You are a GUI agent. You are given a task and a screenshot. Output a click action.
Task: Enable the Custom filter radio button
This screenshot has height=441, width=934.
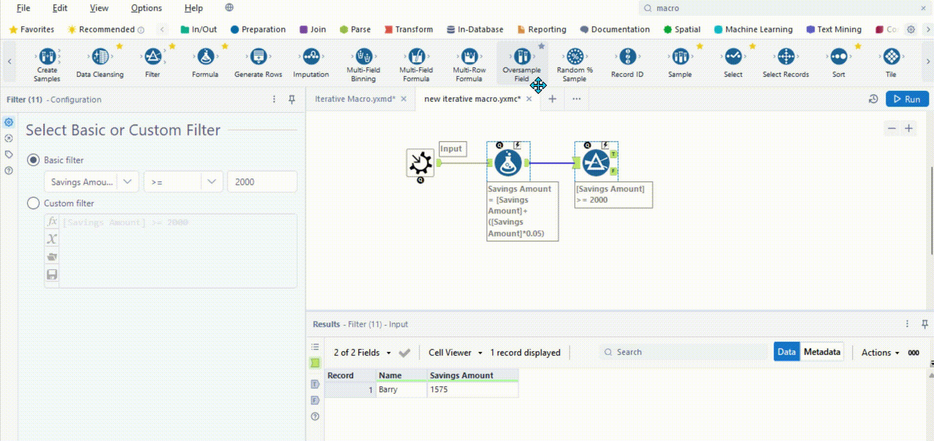coord(33,203)
